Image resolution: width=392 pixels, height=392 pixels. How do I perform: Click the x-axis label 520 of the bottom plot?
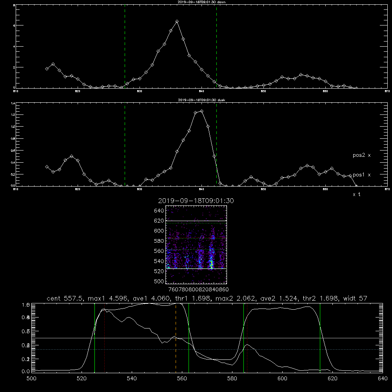82,379
